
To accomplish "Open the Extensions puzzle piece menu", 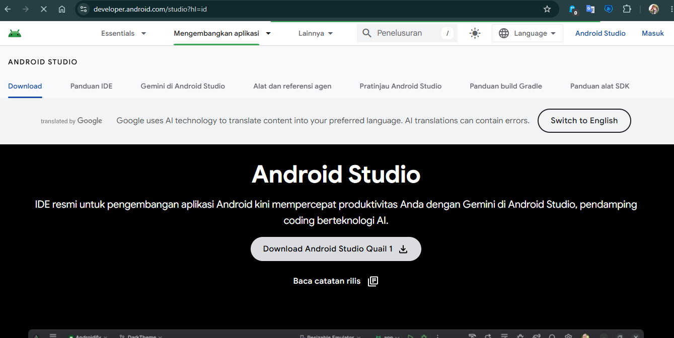I will tap(627, 9).
